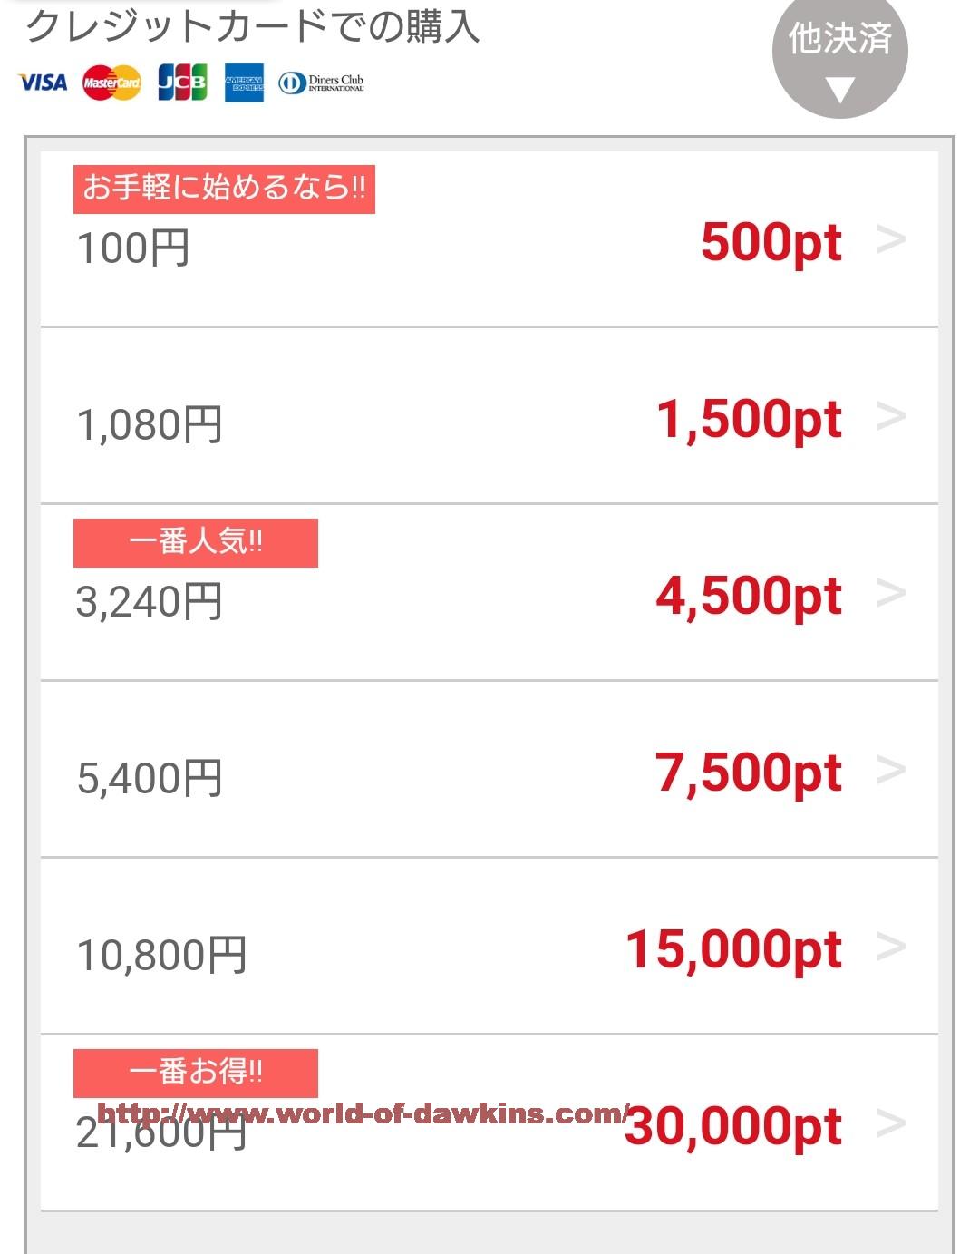Tap the 30,000pt amount
Screen dimensions: 979x1254
[733, 1126]
